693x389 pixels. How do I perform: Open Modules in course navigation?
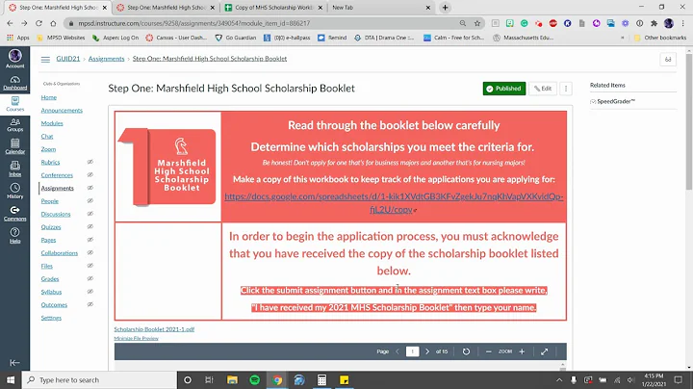pyautogui.click(x=52, y=123)
